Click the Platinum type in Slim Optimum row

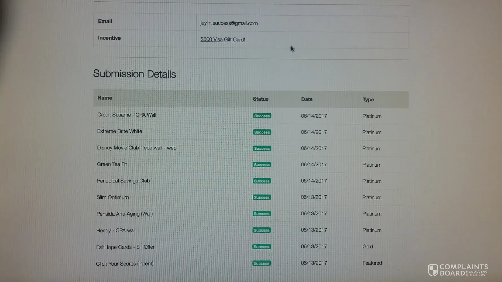[x=372, y=197]
